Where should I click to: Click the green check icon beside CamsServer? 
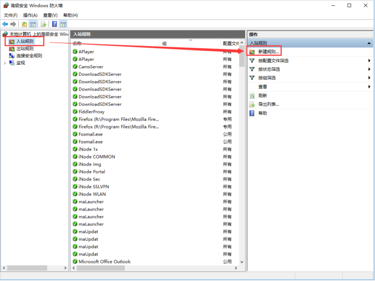[x=75, y=66]
